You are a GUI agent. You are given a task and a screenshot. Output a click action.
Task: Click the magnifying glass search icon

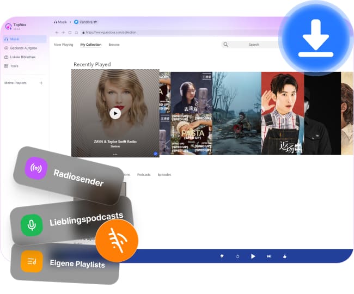coord(225,45)
